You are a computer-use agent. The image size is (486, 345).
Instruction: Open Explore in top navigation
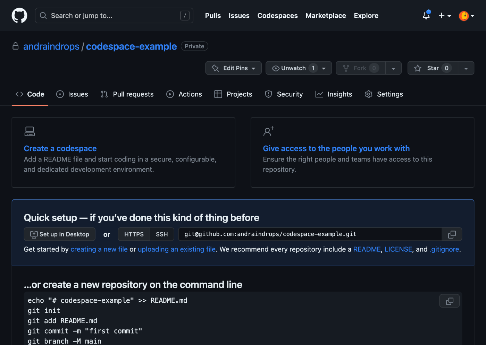pyautogui.click(x=366, y=16)
